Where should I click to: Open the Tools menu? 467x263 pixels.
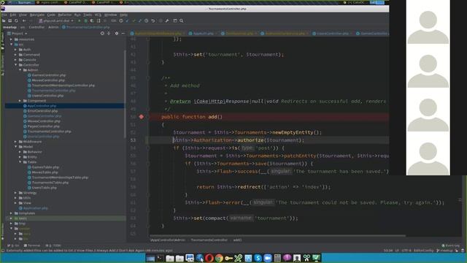pos(88,15)
